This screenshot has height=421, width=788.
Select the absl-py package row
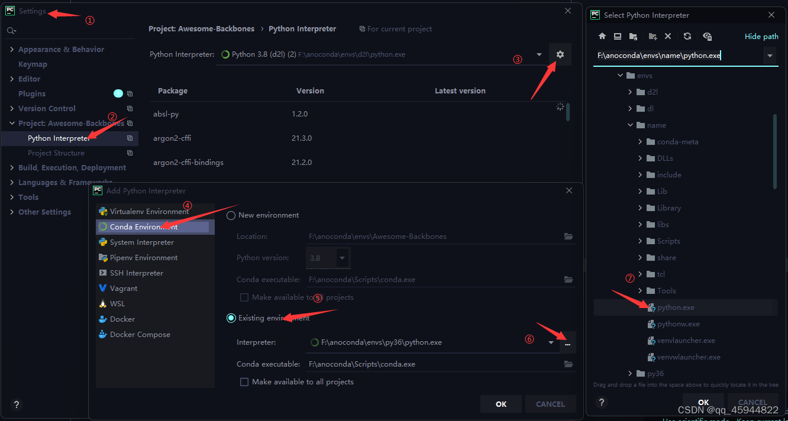tap(357, 114)
